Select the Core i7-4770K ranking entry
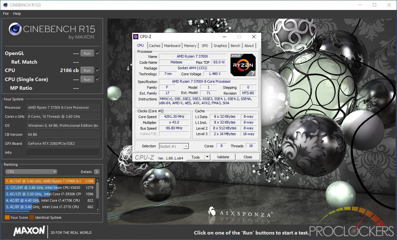Screen dimensions: 397x240 (x=50, y=200)
